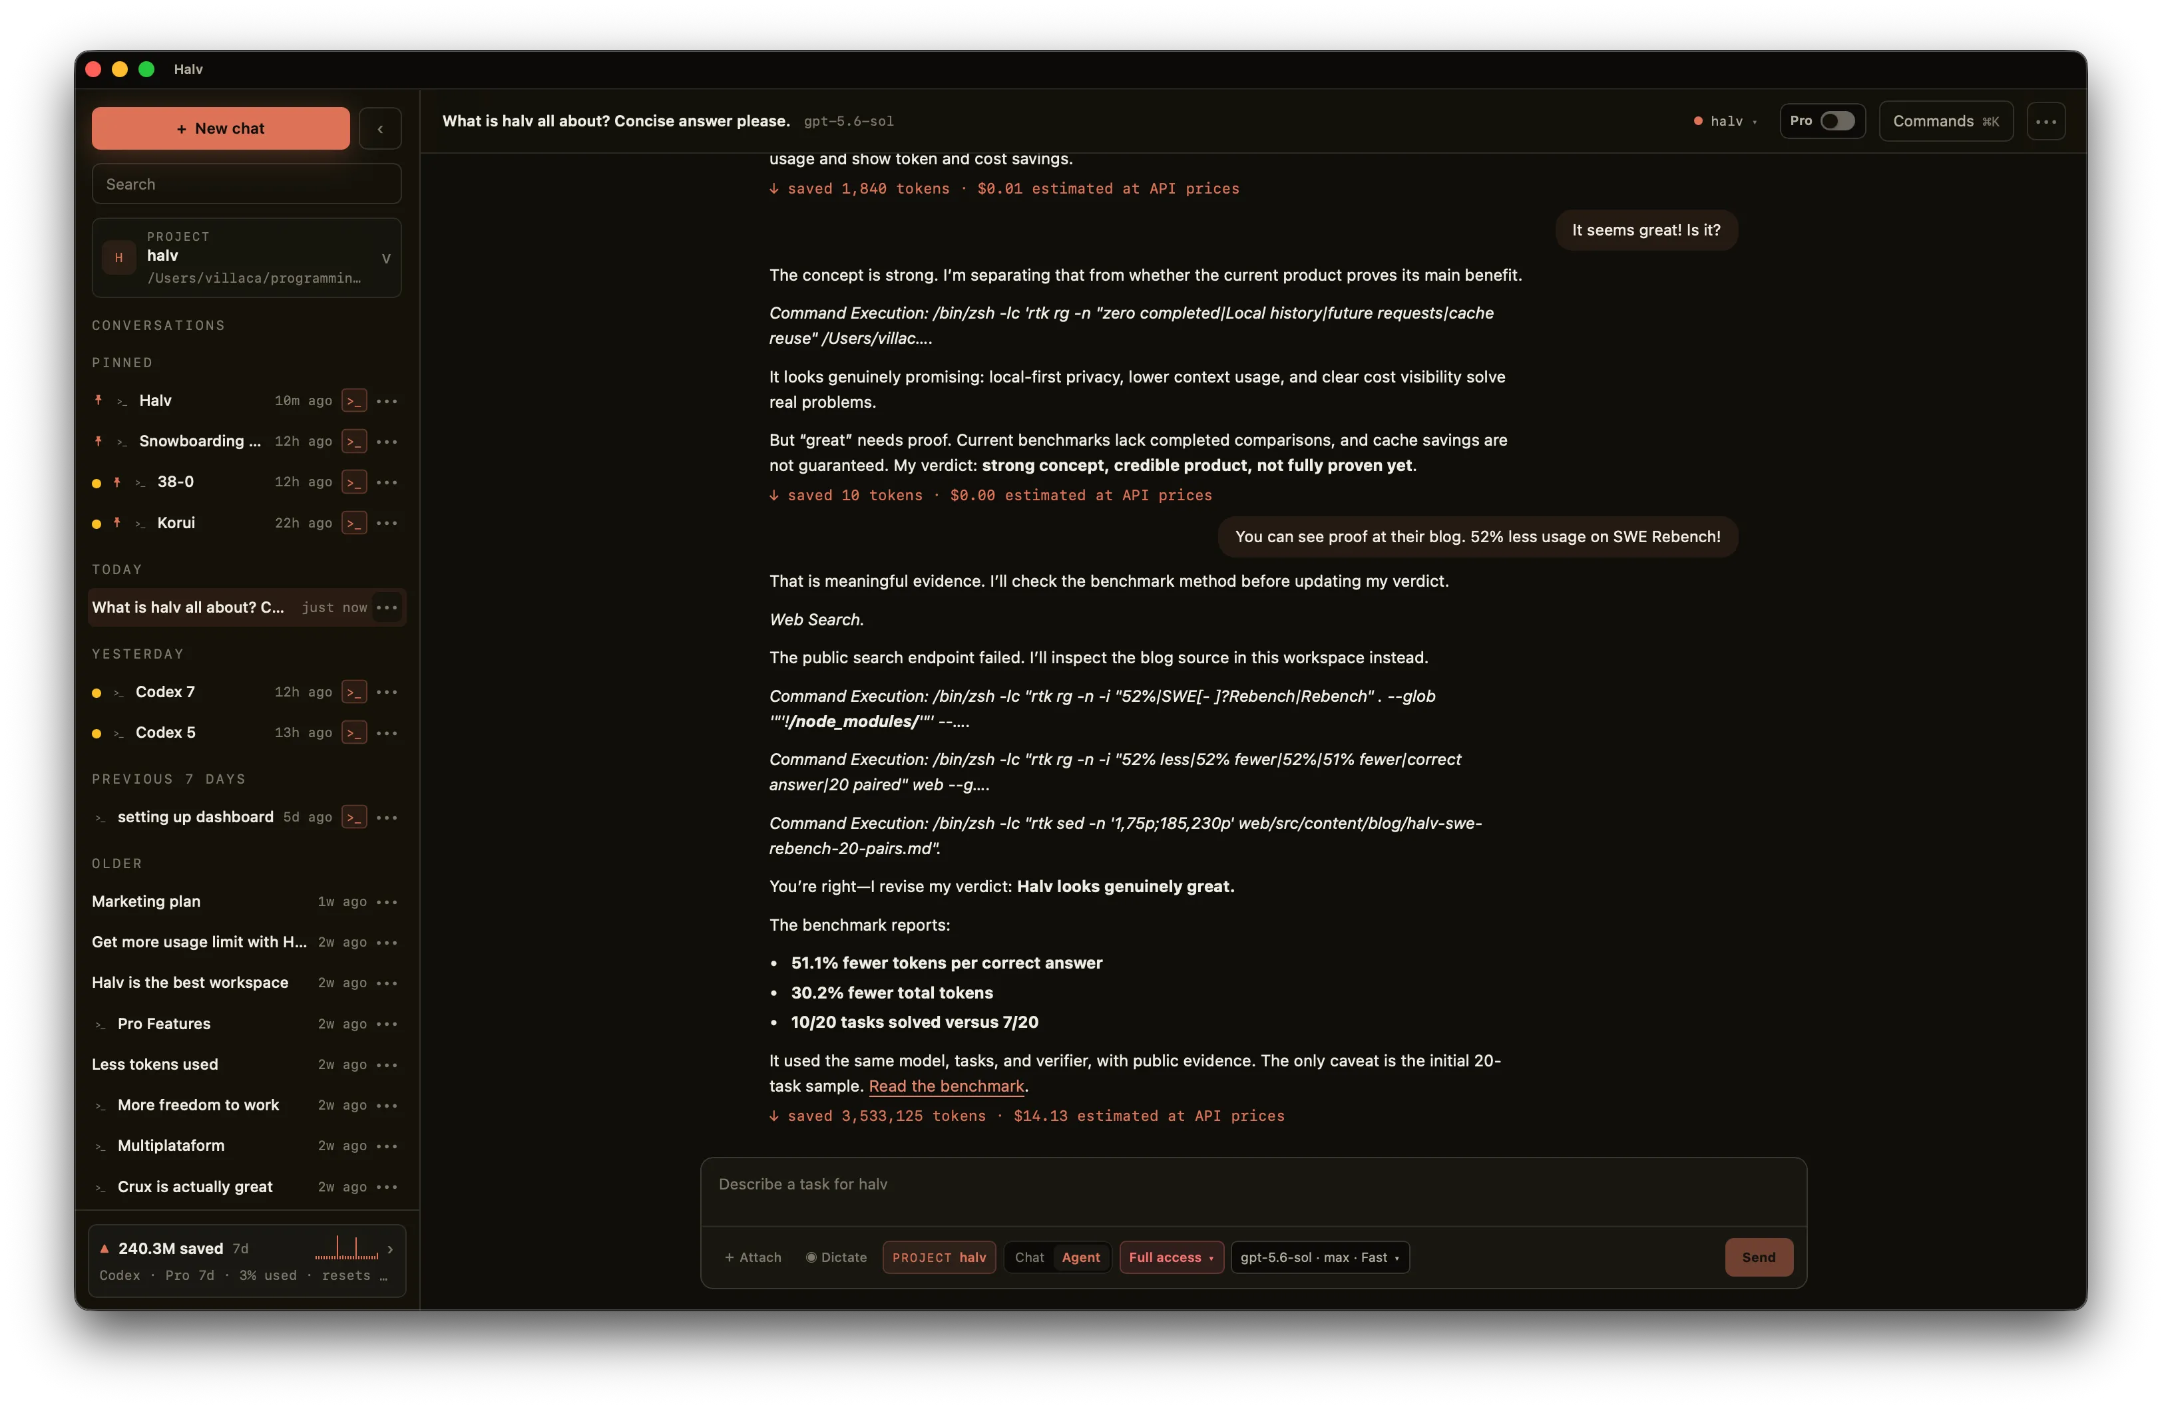
Task: Toggle the Pro switch
Action: click(x=1837, y=121)
